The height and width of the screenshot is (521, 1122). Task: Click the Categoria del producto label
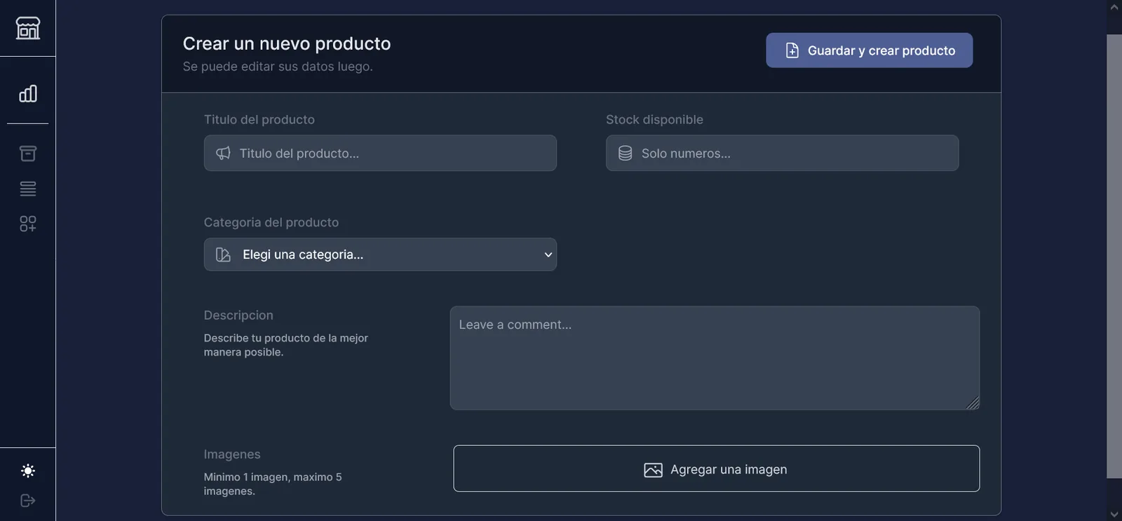pyautogui.click(x=271, y=222)
